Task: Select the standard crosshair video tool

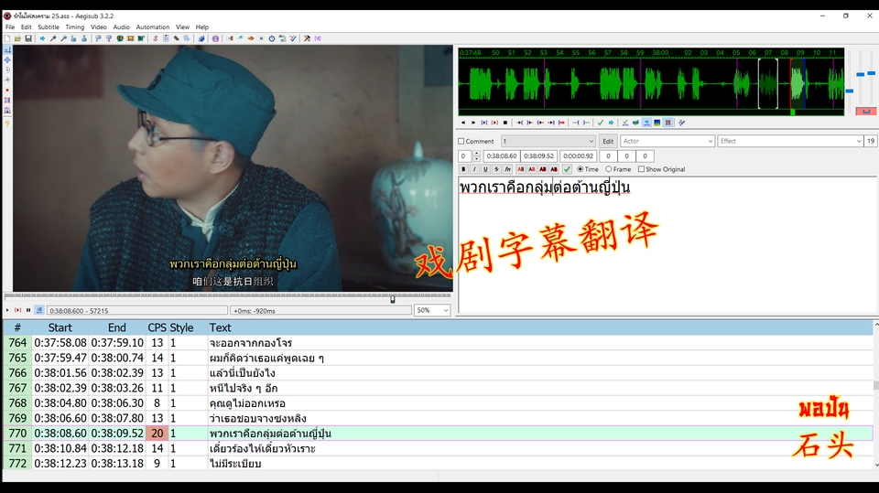Action: [x=7, y=50]
